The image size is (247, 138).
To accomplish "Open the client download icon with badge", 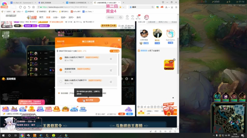I will click(x=138, y=17).
